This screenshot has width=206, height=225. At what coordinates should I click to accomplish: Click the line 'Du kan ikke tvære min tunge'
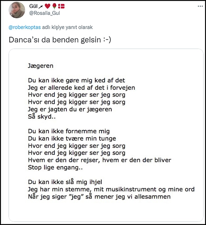tap(72, 139)
